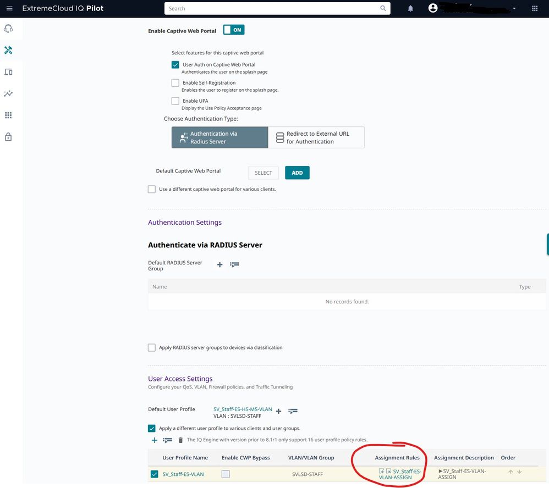Open the hamburger navigation menu

(9, 8)
